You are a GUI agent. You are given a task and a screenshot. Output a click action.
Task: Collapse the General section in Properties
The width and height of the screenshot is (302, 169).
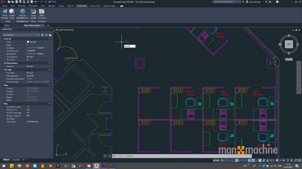point(50,38)
